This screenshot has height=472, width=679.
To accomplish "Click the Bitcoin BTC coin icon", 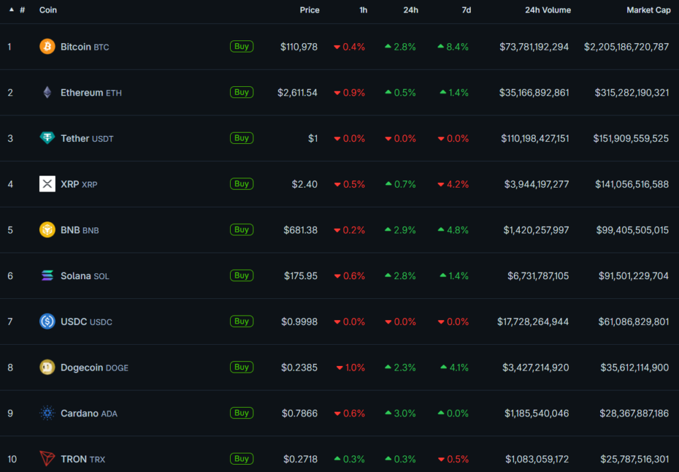I will point(46,46).
